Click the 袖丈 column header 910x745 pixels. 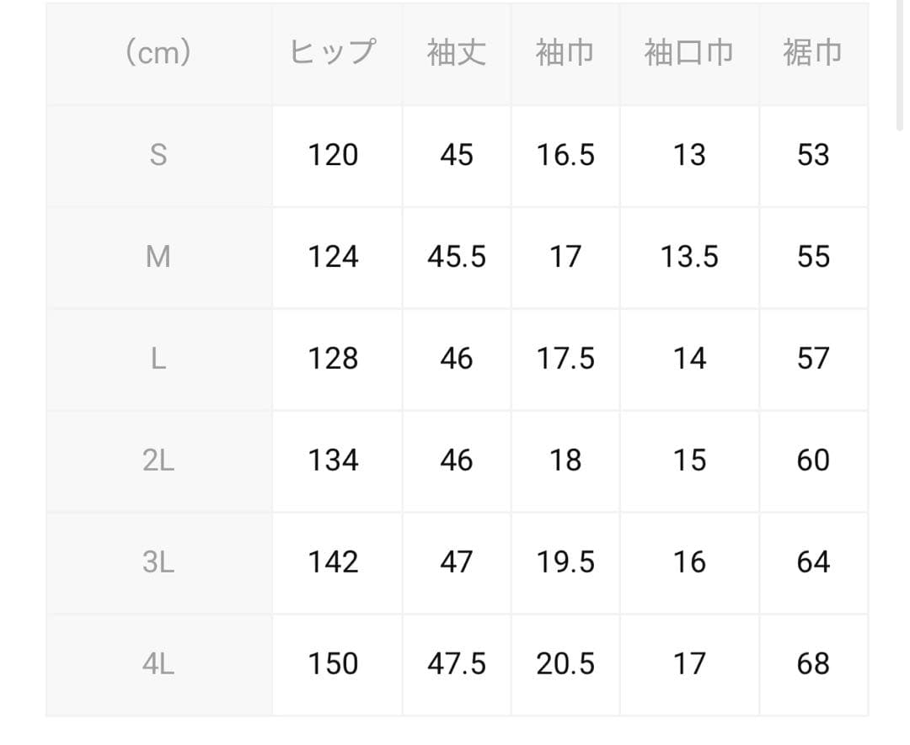[456, 53]
